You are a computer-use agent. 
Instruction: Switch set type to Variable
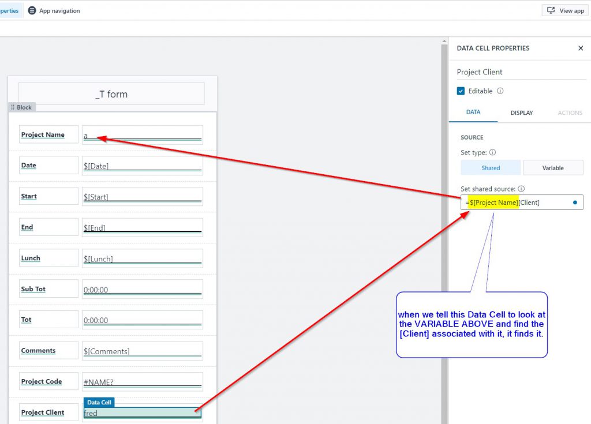553,168
